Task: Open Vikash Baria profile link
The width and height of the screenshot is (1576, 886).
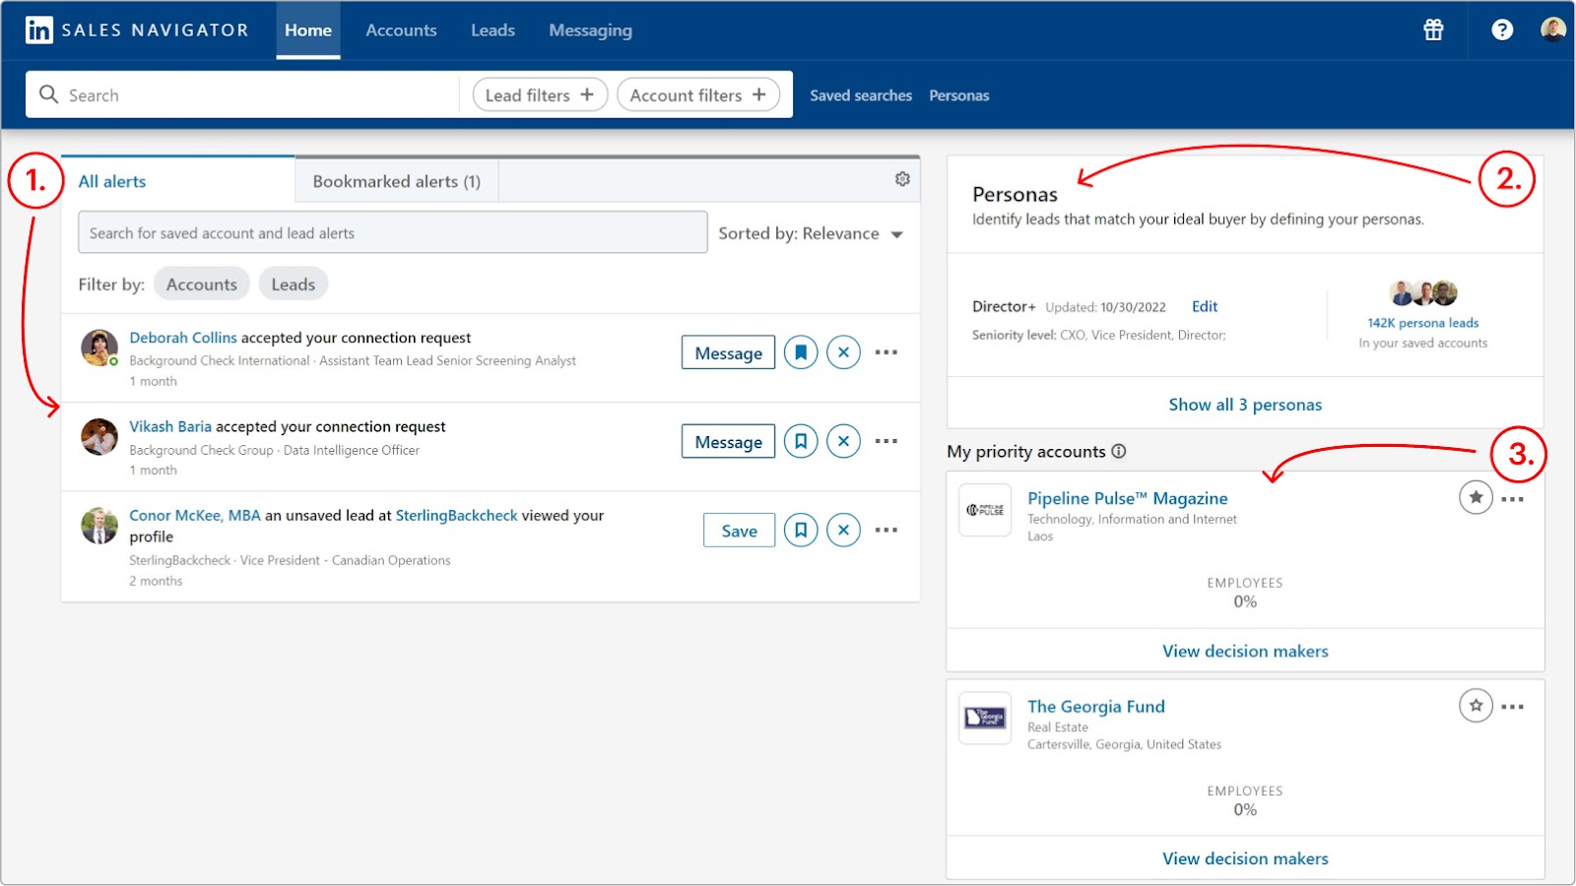Action: tap(170, 426)
